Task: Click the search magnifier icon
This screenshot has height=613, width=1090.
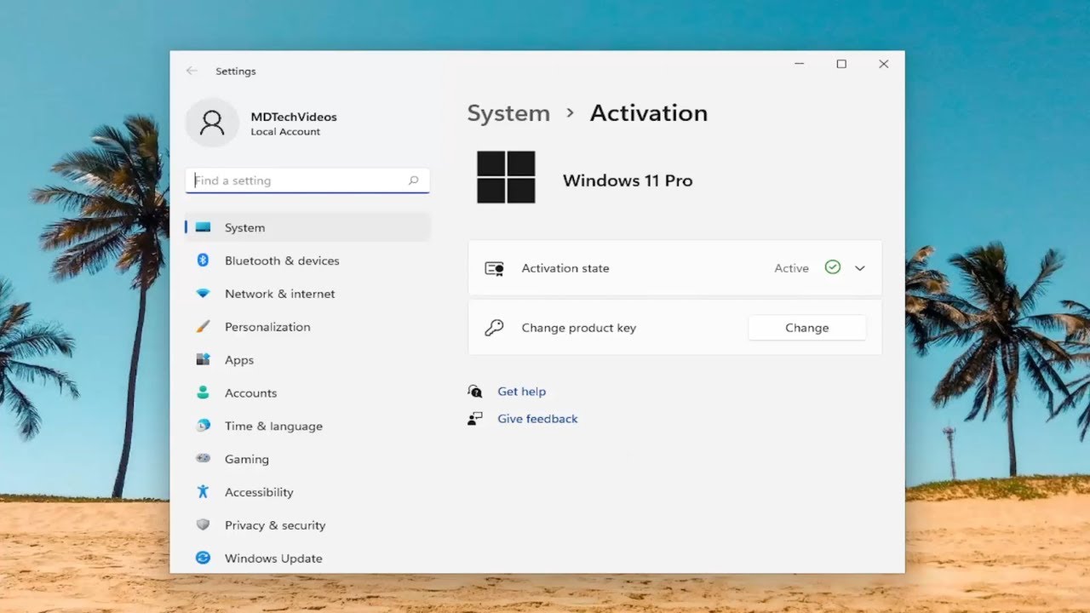Action: (x=414, y=180)
